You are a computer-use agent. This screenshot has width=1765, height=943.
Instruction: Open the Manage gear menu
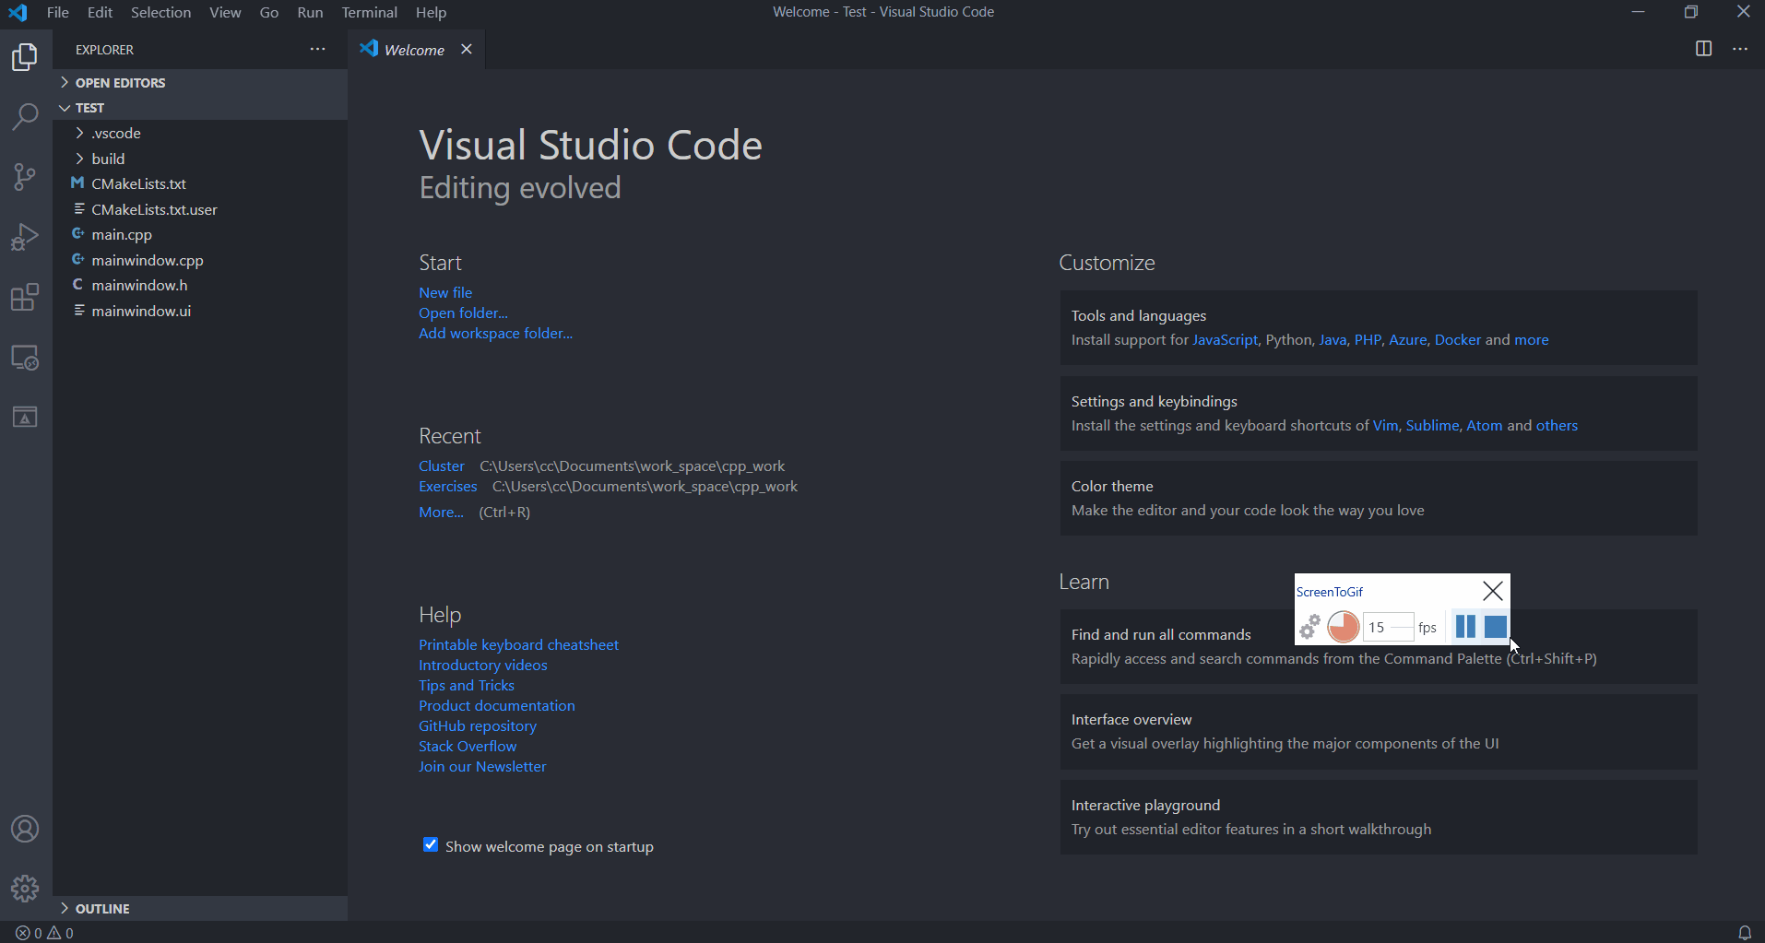click(x=25, y=888)
